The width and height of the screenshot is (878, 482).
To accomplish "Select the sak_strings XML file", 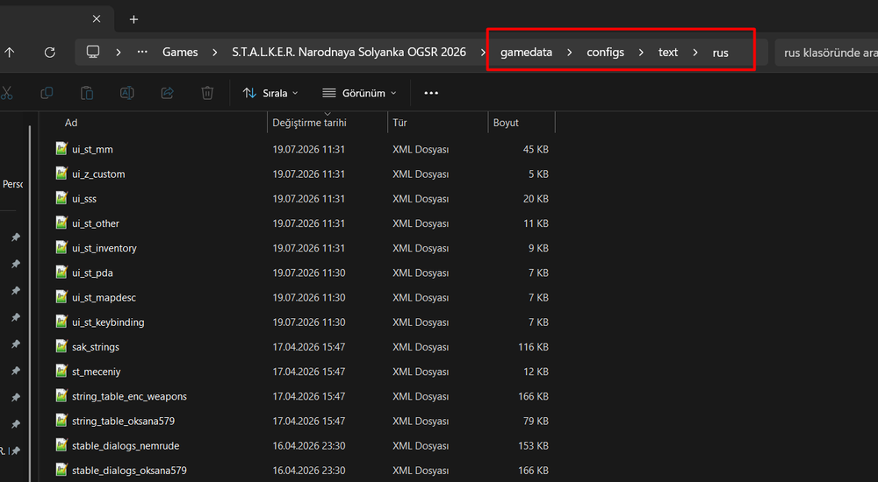I will [96, 347].
